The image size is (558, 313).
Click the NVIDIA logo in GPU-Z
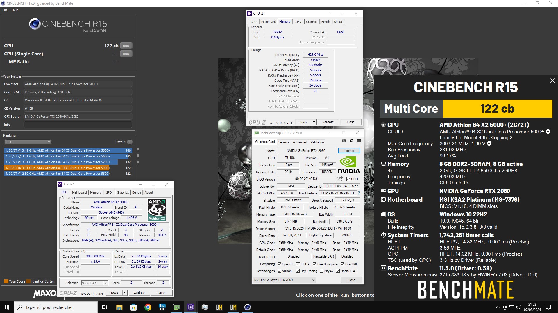(349, 165)
